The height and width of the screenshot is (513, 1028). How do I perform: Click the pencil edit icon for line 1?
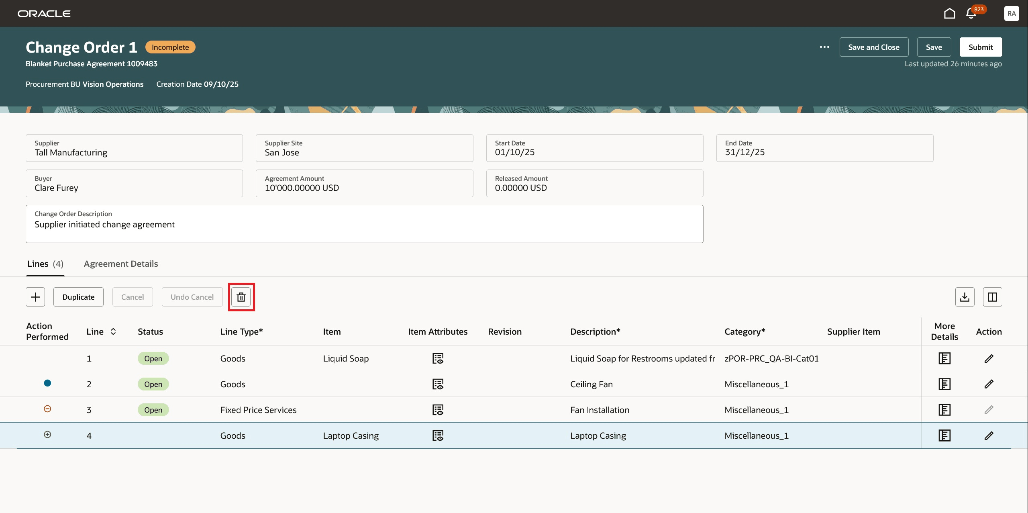coord(989,358)
